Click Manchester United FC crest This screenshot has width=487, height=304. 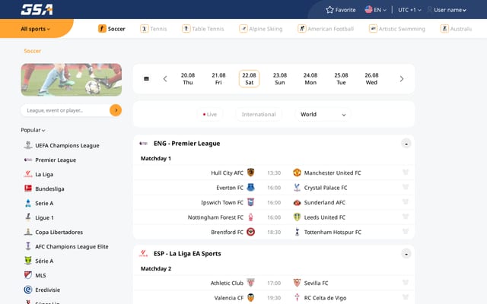coord(297,173)
